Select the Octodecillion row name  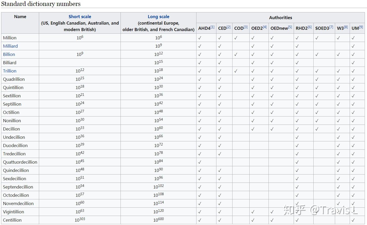[16, 195]
